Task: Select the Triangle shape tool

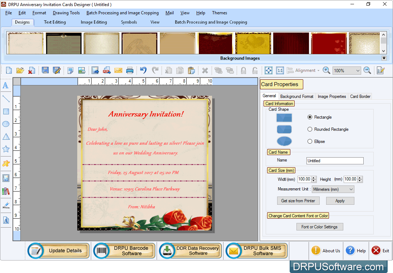Action: [6, 136]
